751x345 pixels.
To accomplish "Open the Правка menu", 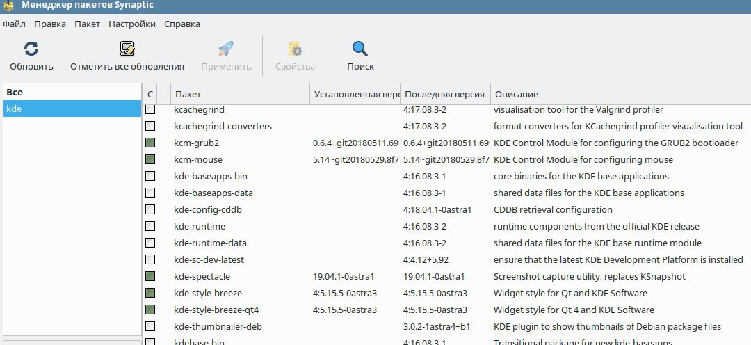I will [50, 24].
